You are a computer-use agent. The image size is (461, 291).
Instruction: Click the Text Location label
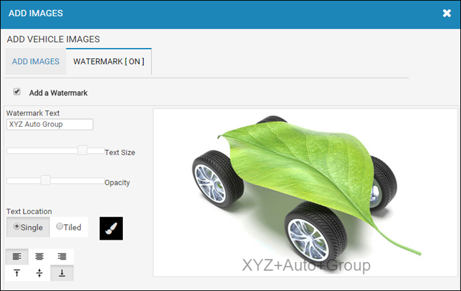[29, 212]
